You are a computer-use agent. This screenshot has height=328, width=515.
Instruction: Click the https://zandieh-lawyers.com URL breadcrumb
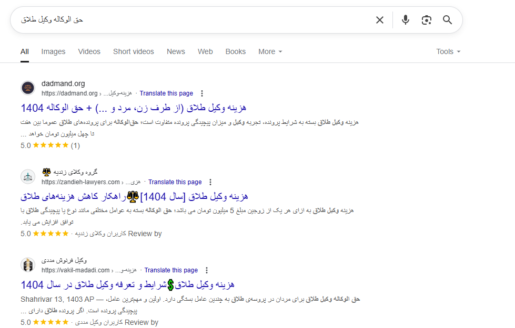(x=91, y=182)
